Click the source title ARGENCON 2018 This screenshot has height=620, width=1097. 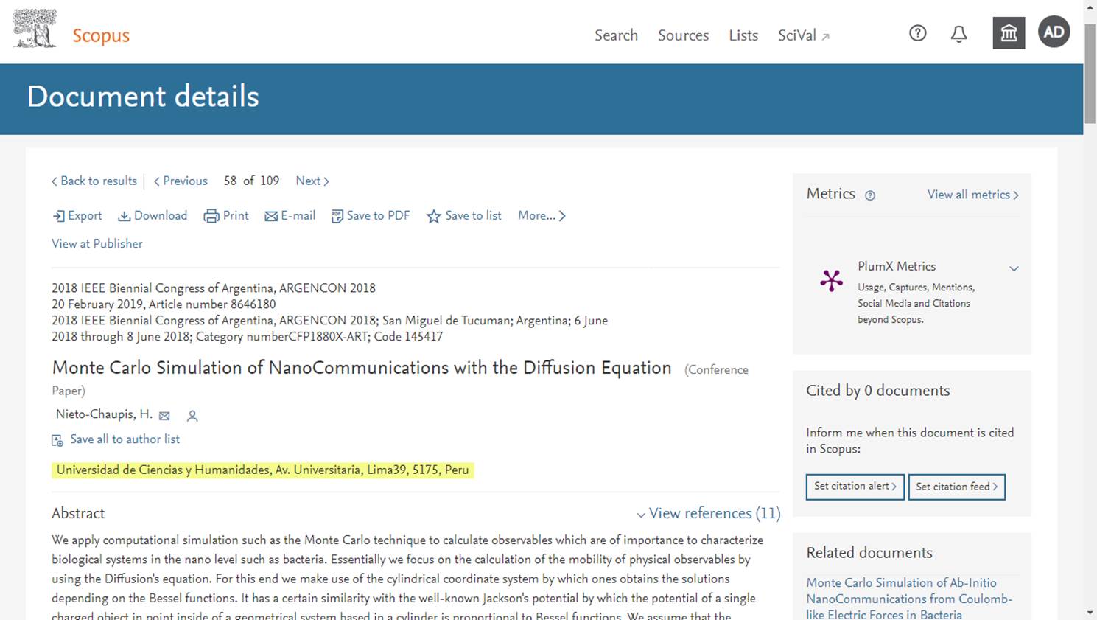point(214,288)
